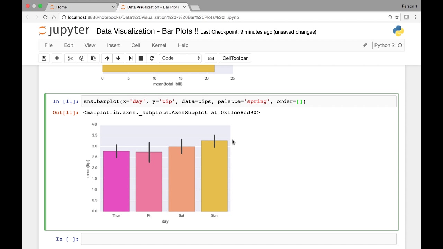Click the CellToolbar button
The image size is (443, 249).
(235, 58)
